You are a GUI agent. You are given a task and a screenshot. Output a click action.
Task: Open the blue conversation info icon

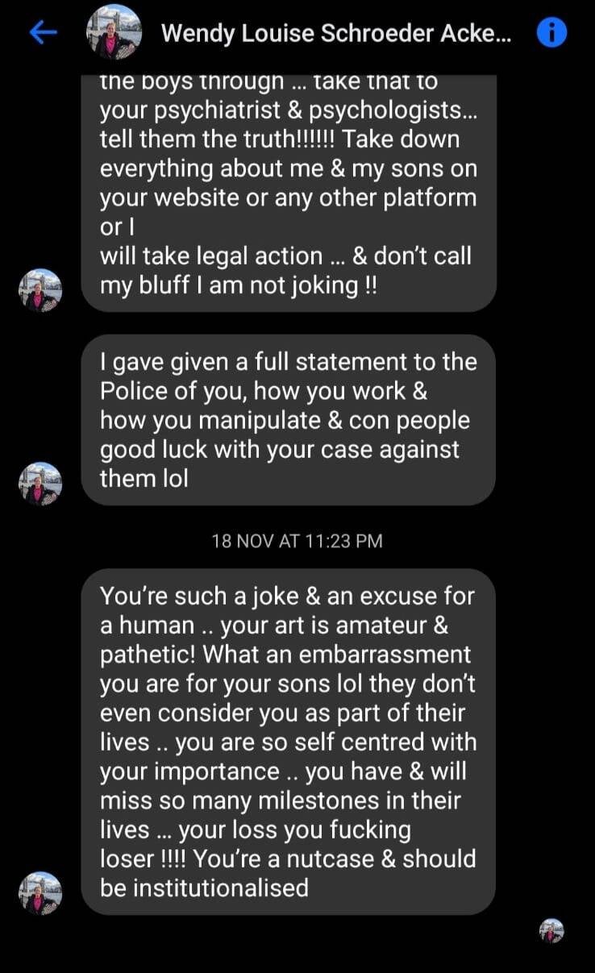(x=551, y=32)
